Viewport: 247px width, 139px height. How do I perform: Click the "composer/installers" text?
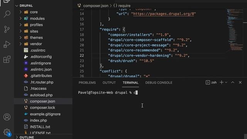click(130, 35)
